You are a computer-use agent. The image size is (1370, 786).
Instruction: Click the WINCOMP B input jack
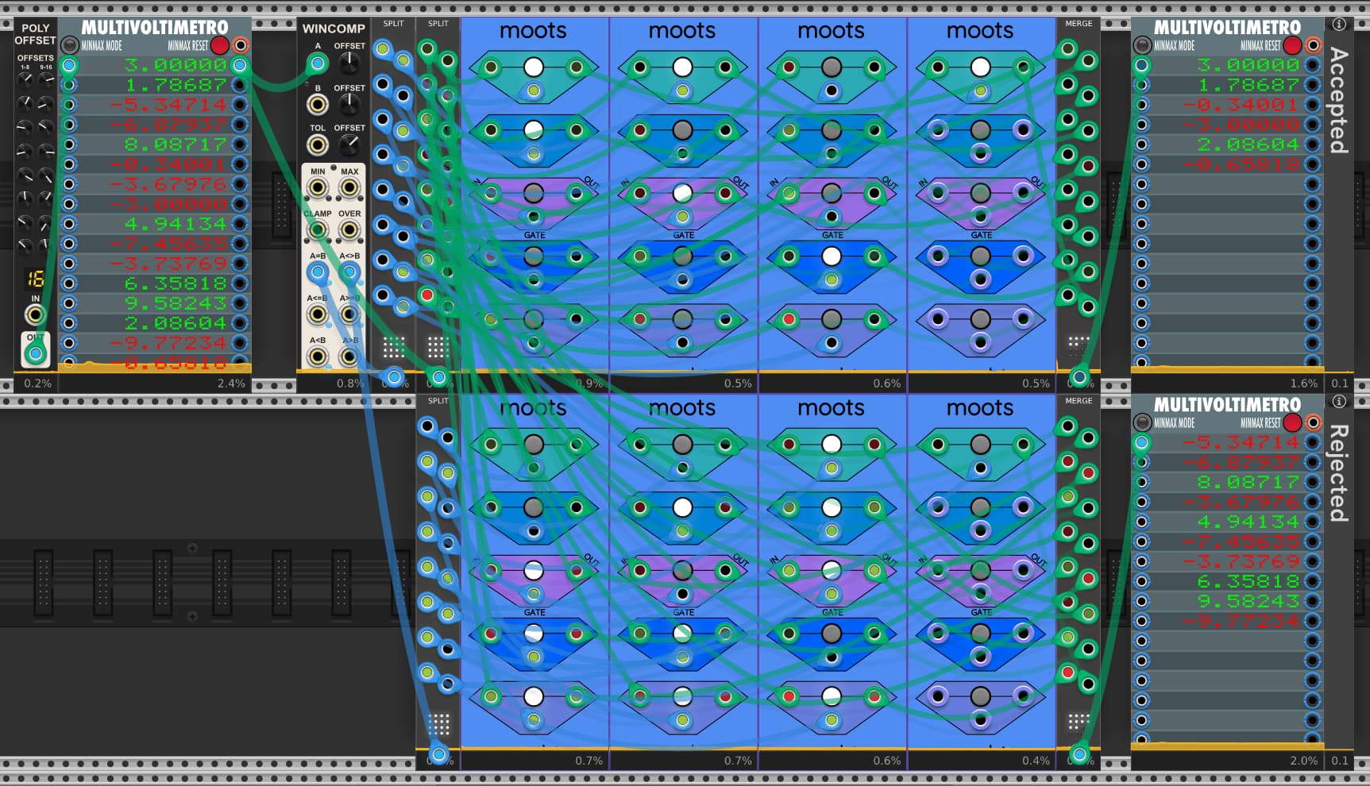click(x=318, y=104)
